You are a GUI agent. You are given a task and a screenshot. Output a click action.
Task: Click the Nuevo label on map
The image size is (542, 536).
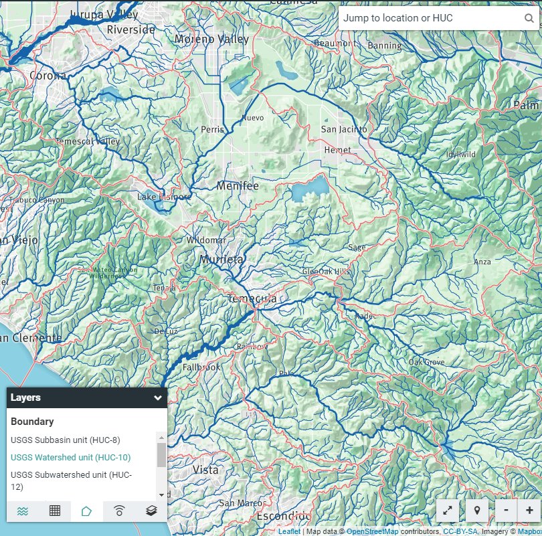253,118
